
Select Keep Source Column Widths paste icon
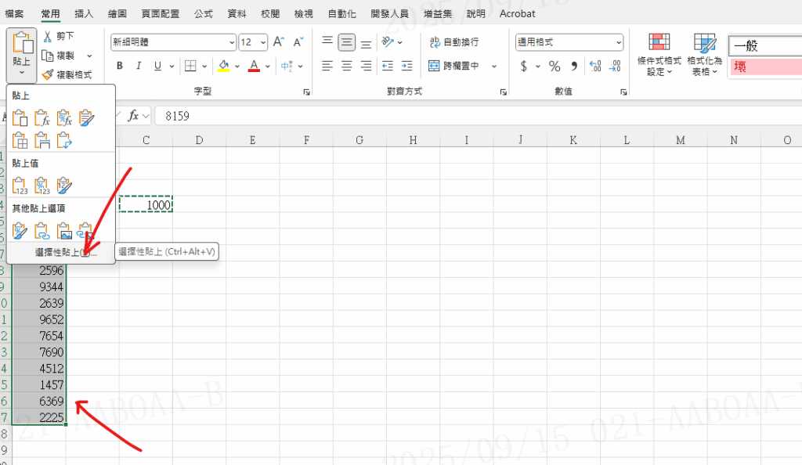click(x=42, y=141)
